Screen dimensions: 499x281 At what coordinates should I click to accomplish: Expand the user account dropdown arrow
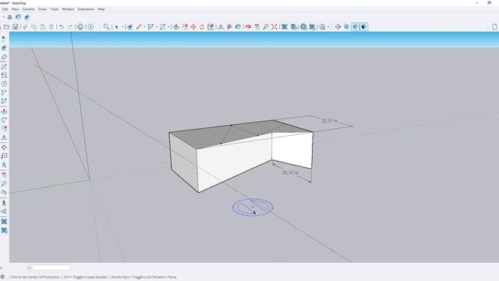pos(328,27)
